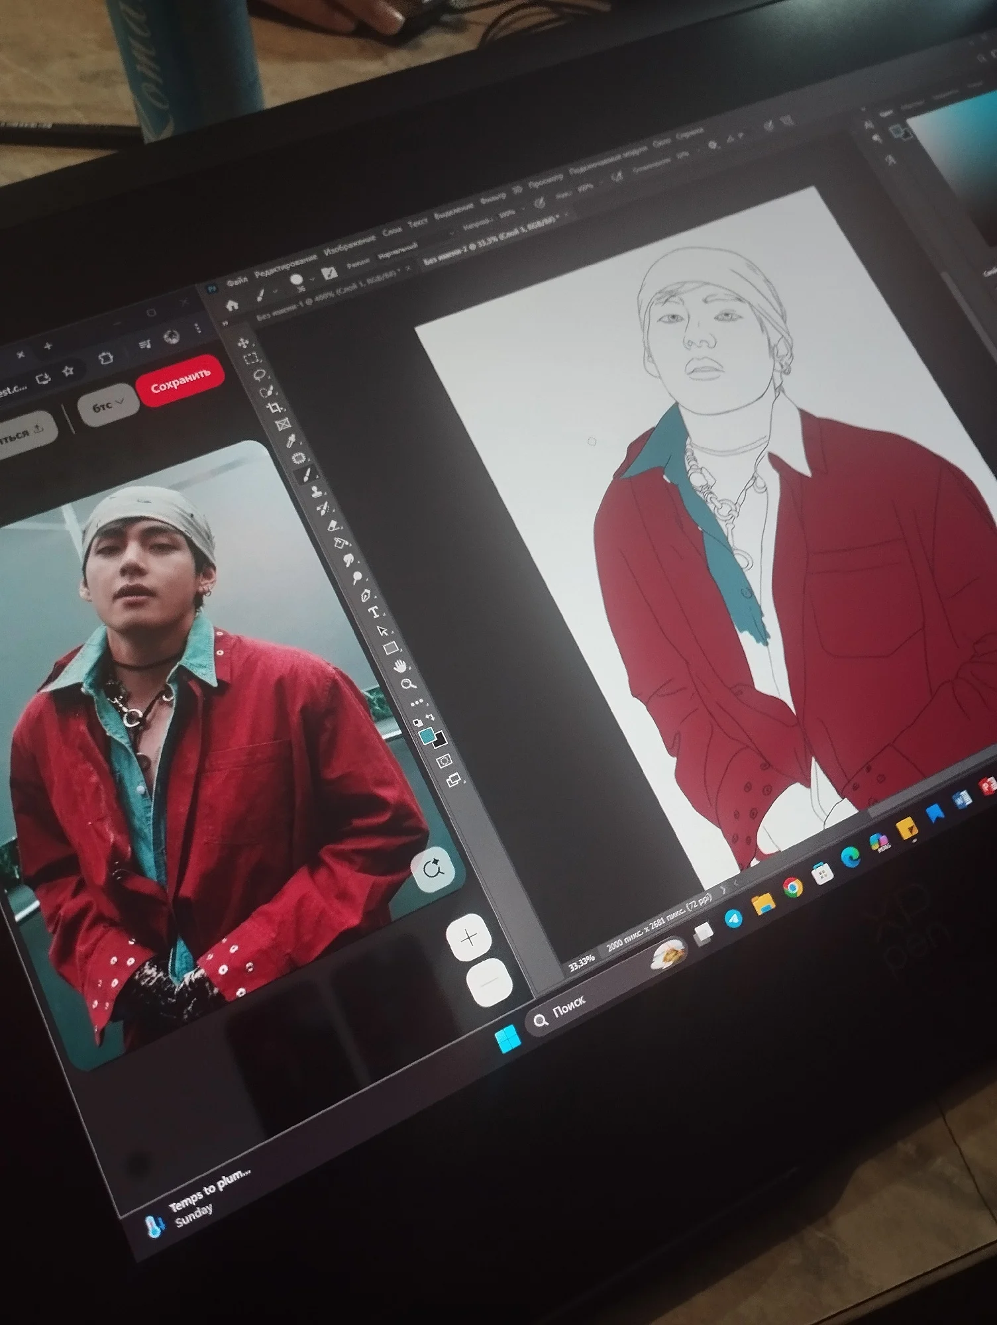
Task: Select the Crop tool
Action: click(x=274, y=407)
